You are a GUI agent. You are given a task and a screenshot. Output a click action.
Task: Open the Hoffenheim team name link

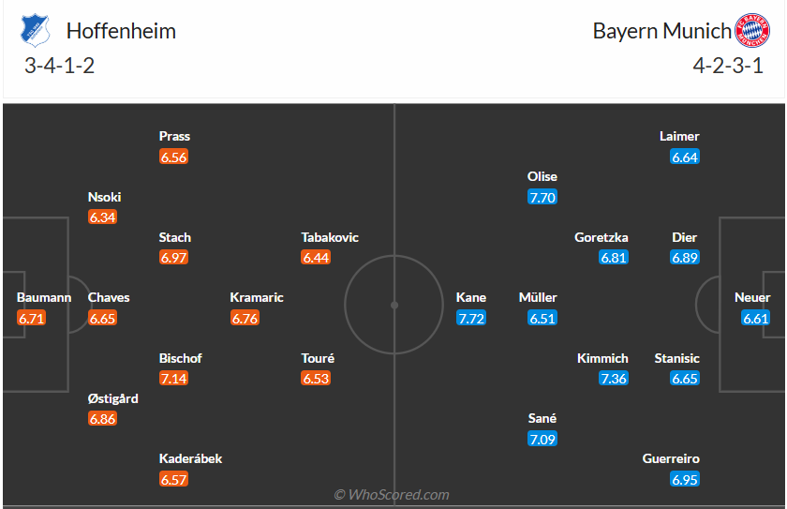(121, 31)
